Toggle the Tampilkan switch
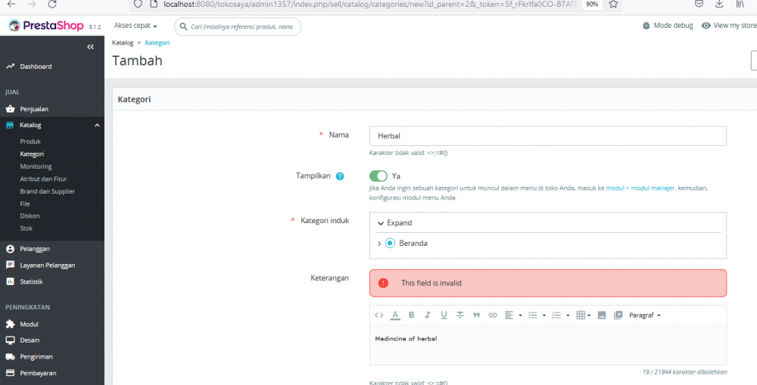The height and width of the screenshot is (385, 757). [378, 176]
